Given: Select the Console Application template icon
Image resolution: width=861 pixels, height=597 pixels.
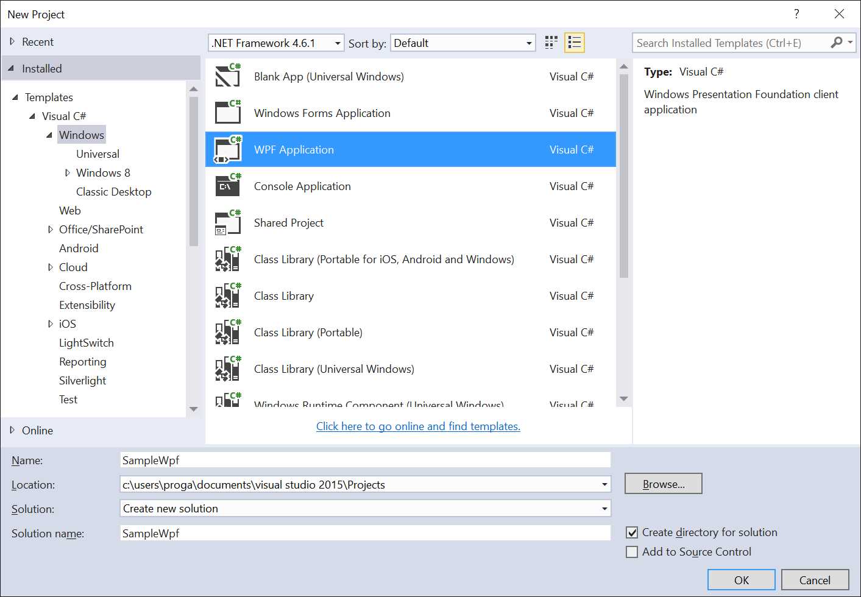Looking at the screenshot, I should pos(227,186).
